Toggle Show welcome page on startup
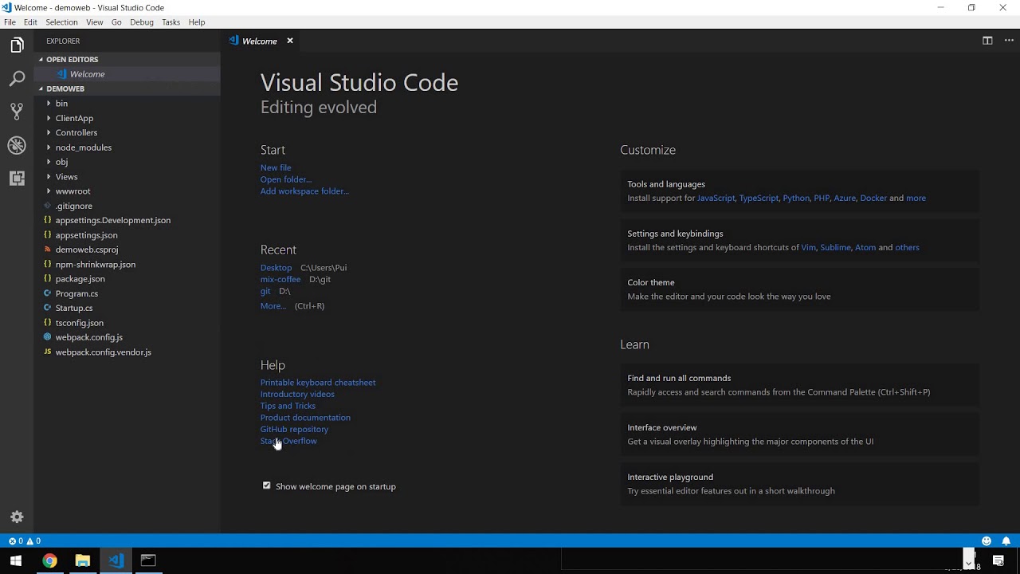The image size is (1020, 574). [267, 486]
